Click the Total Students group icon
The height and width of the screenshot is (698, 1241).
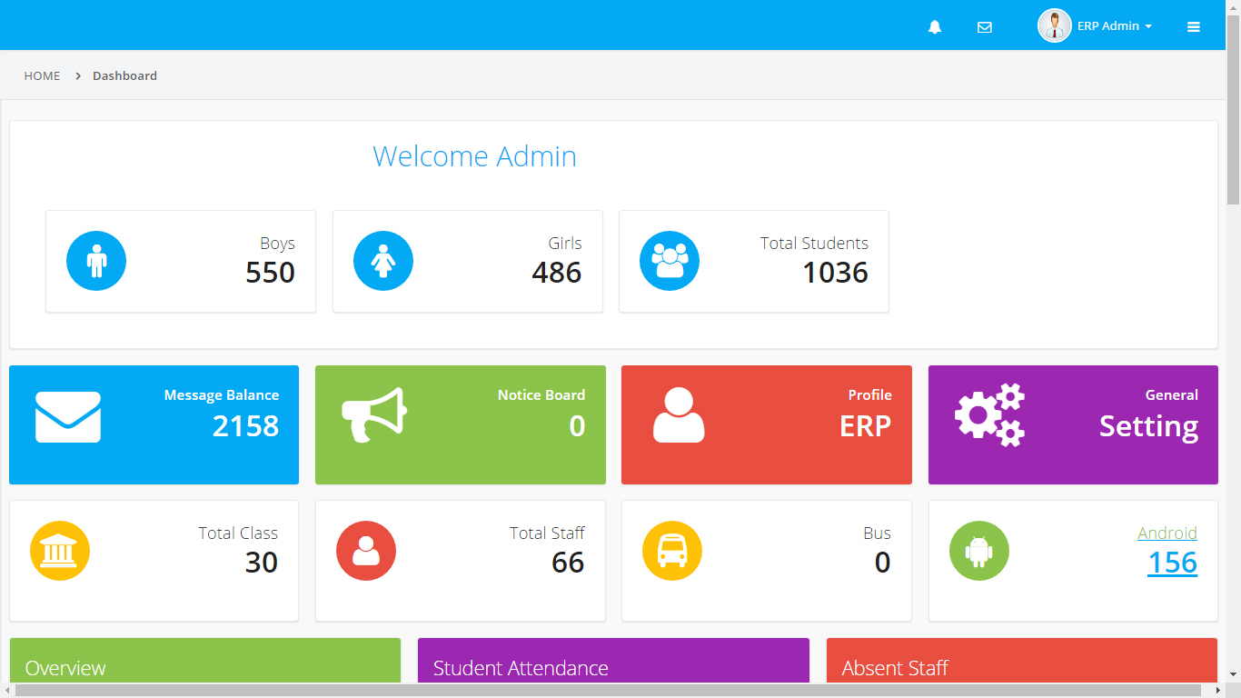point(670,261)
